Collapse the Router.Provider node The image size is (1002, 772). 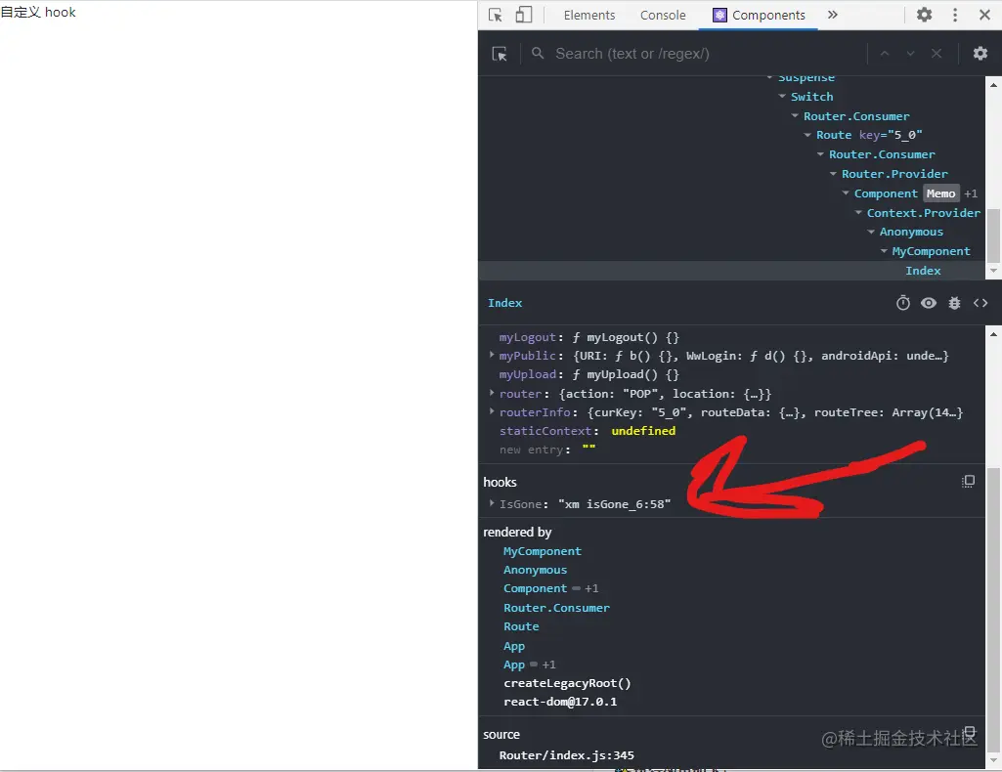point(833,174)
